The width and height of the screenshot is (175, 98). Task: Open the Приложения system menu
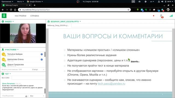(x=7, y=2)
